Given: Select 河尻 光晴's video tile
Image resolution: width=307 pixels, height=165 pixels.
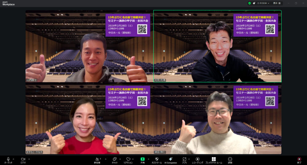Looking at the screenshot, I should [x=217, y=46].
